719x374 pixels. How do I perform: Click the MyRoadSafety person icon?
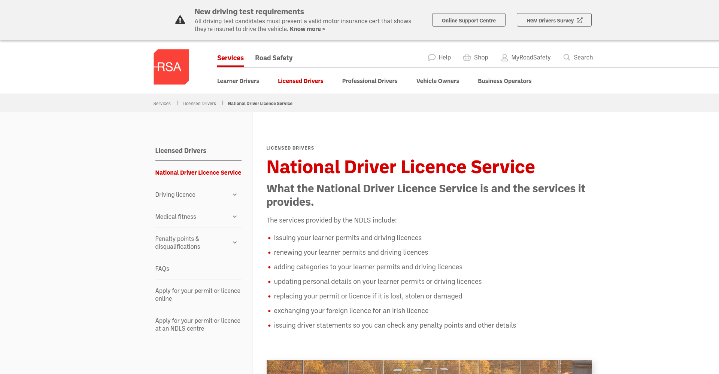click(505, 57)
